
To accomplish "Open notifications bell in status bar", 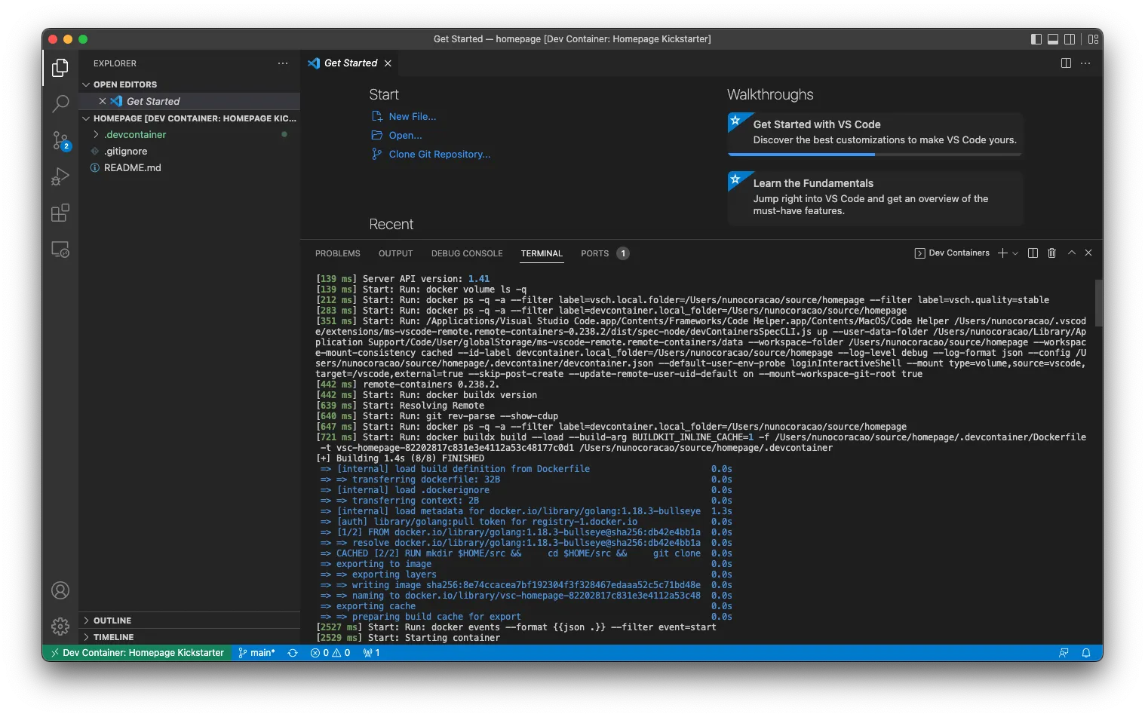I will click(x=1086, y=653).
